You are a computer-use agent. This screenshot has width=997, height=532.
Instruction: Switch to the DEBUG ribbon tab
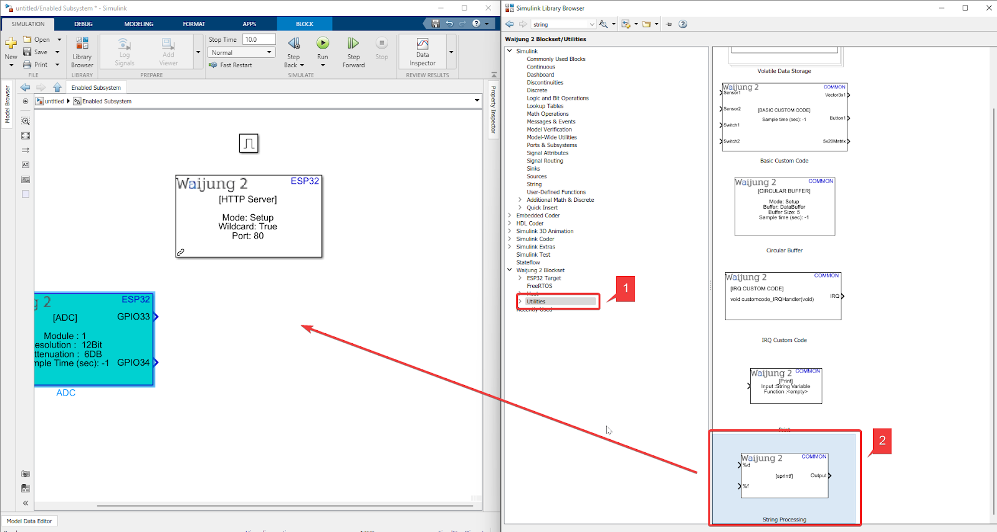[83, 24]
